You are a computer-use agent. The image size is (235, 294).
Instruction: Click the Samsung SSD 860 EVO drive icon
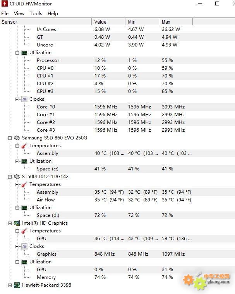click(x=17, y=138)
